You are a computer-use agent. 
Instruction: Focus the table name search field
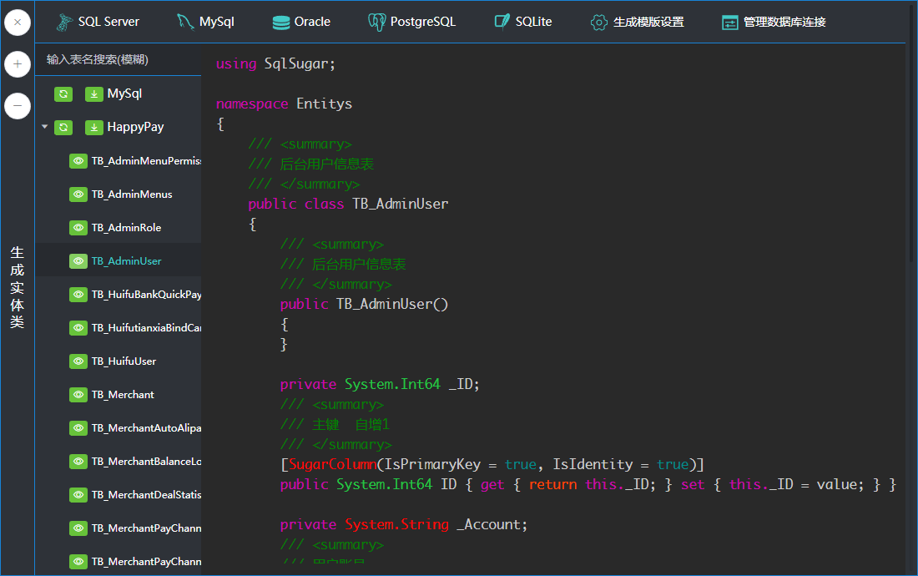pyautogui.click(x=117, y=60)
